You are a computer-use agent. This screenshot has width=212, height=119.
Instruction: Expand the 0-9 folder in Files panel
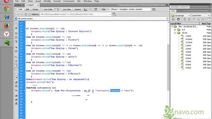click(175, 30)
